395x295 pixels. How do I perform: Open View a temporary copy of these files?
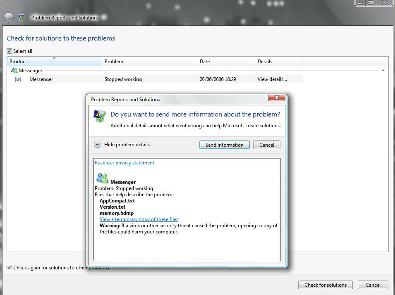pyautogui.click(x=139, y=219)
